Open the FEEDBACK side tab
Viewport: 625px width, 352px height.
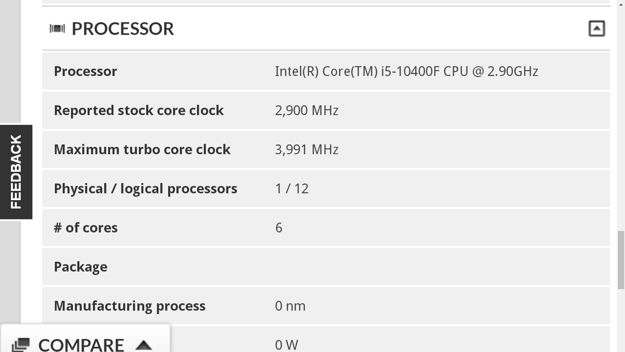pyautogui.click(x=16, y=172)
